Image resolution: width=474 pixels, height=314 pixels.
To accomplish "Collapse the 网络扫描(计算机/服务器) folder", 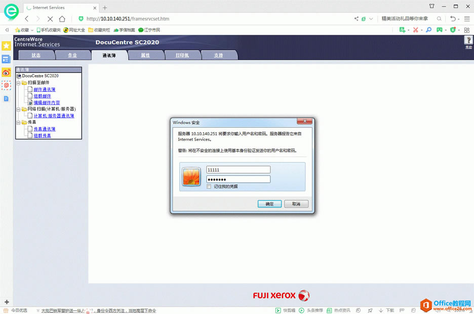I will pos(19,109).
